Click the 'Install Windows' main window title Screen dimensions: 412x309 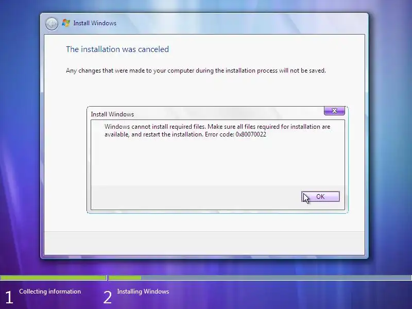(x=95, y=23)
